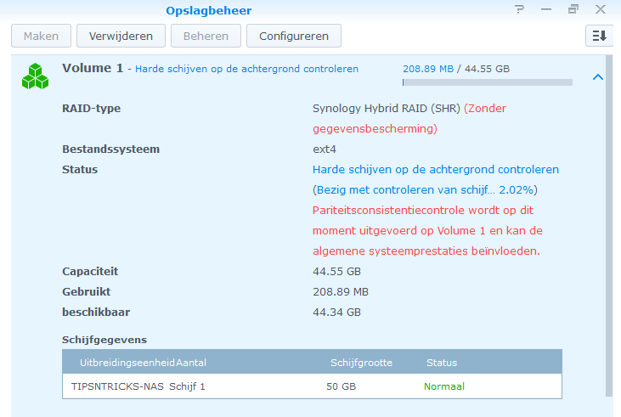Viewport: 621px width, 417px height.
Task: Maximize the Opslagbeheer window
Action: (573, 9)
